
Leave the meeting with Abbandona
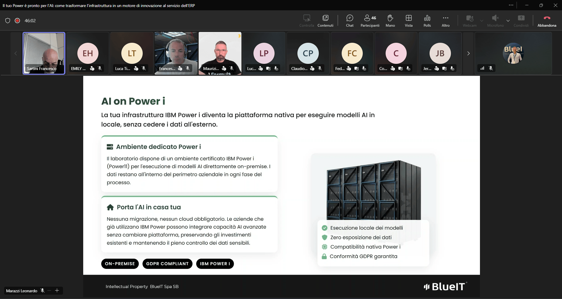coord(547,21)
